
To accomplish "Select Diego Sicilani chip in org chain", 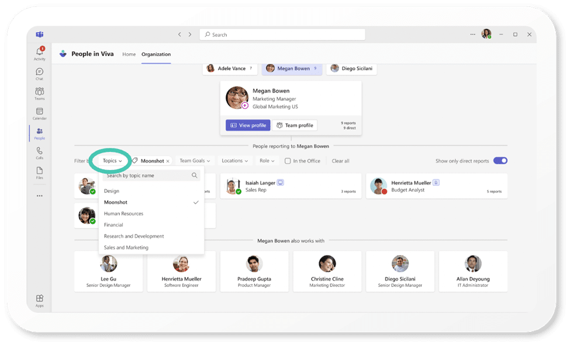I will point(351,68).
